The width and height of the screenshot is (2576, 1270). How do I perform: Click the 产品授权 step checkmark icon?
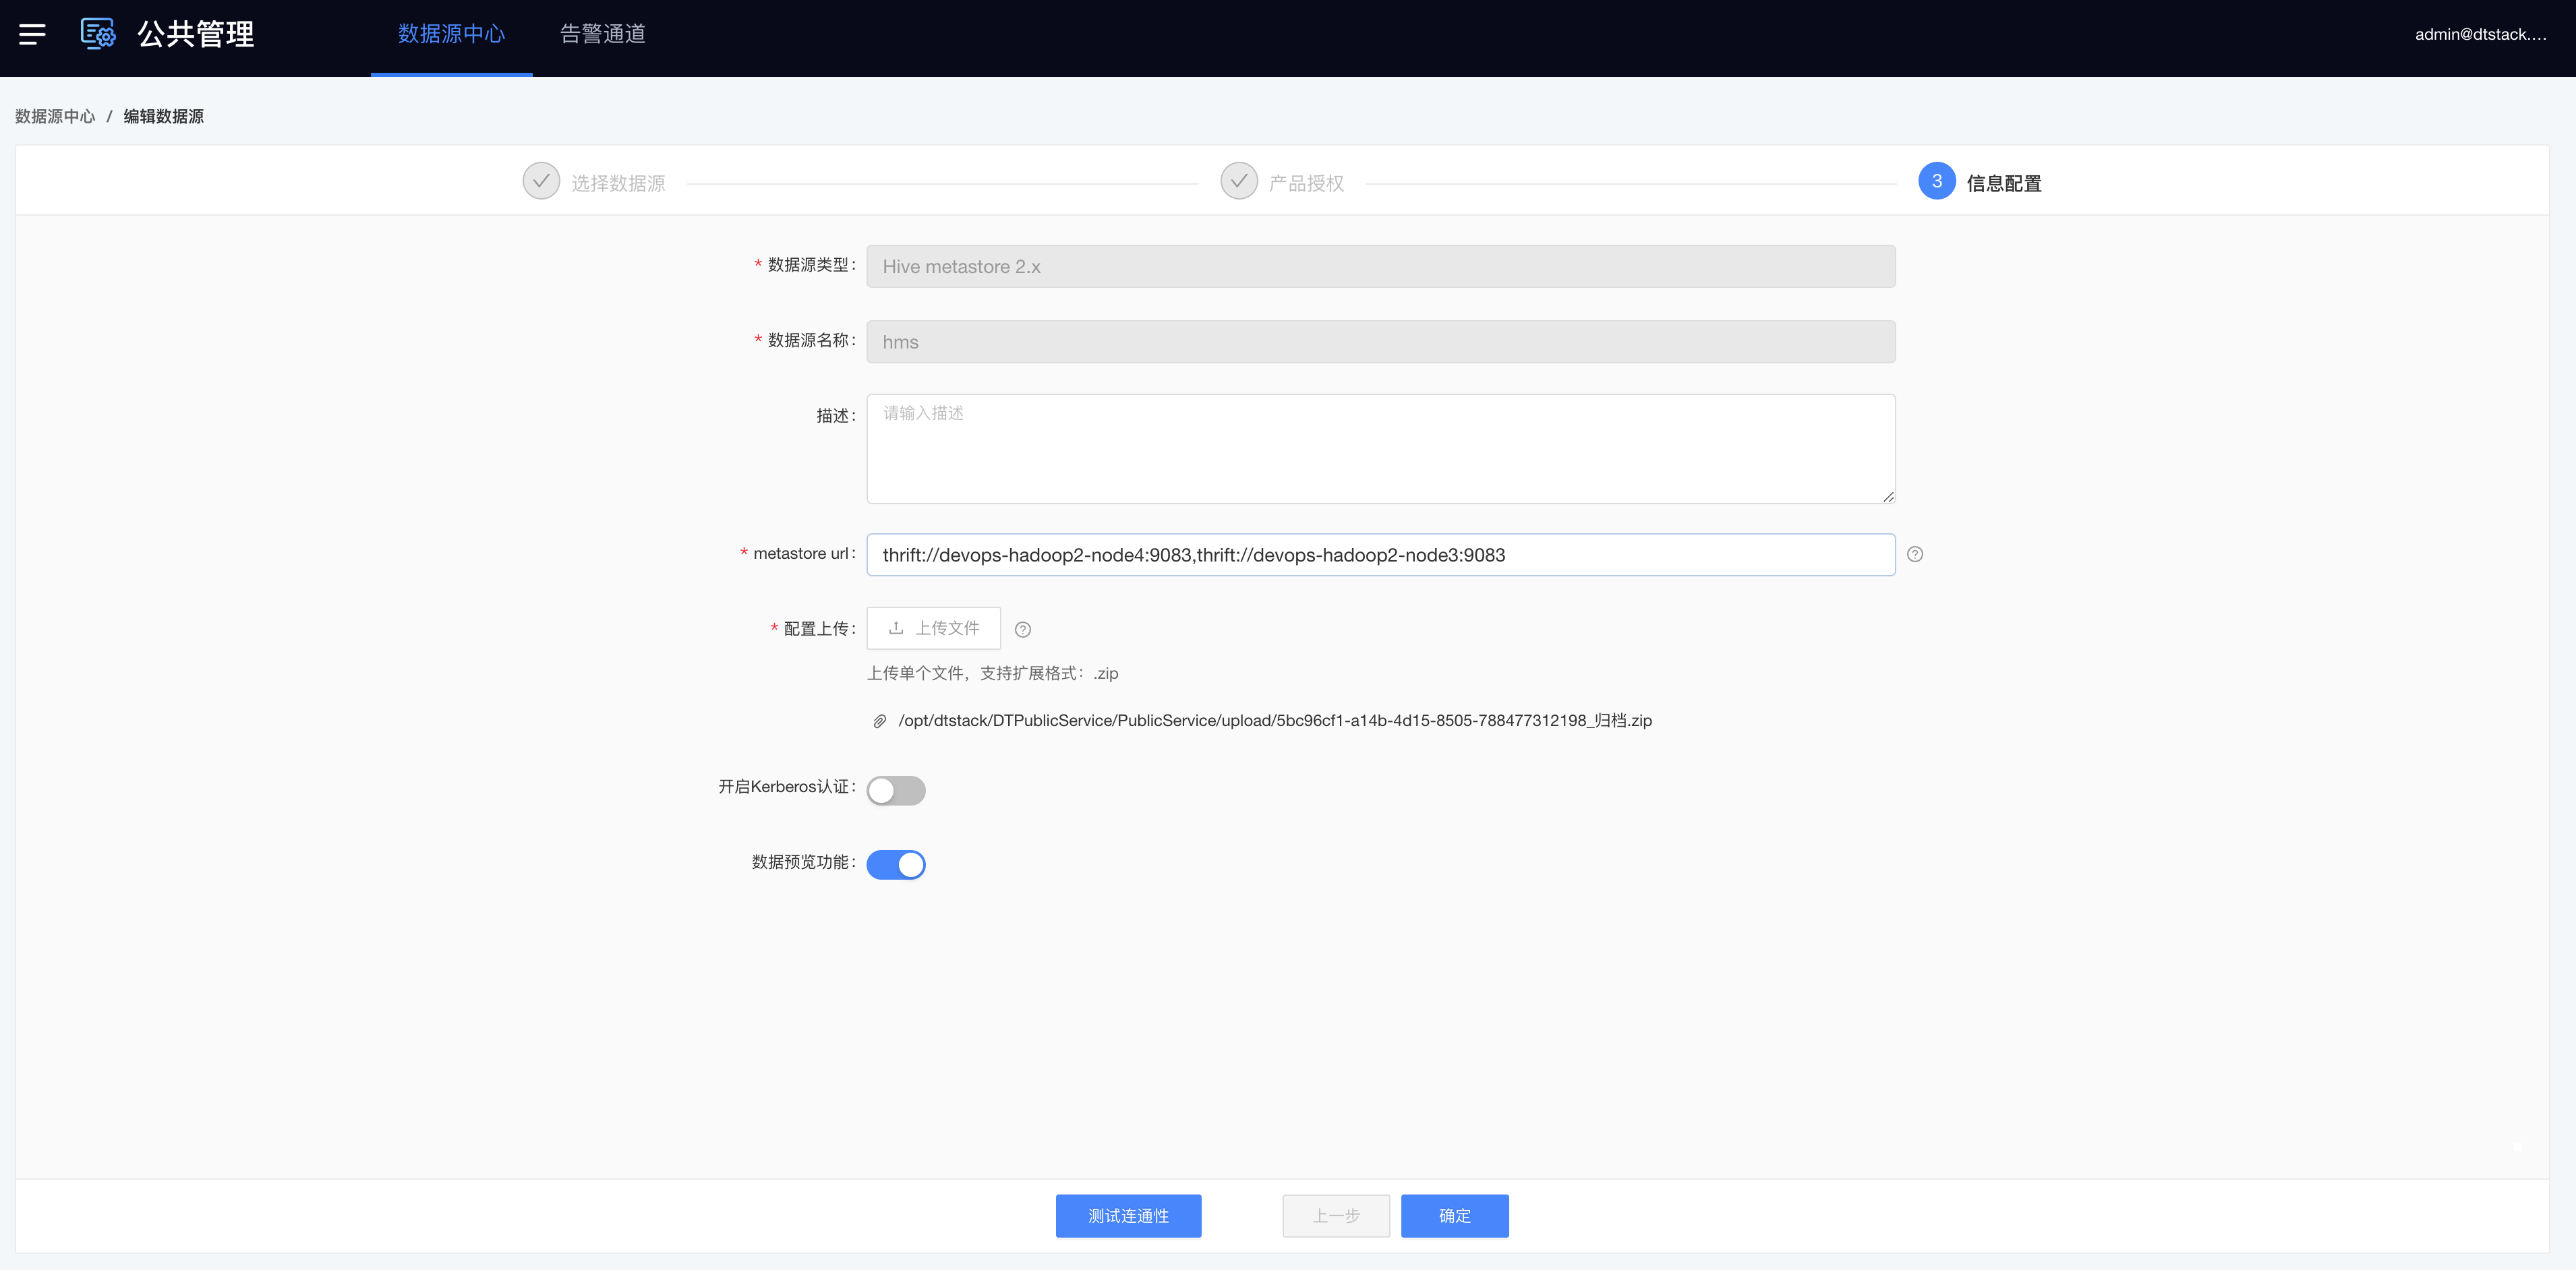[1239, 181]
